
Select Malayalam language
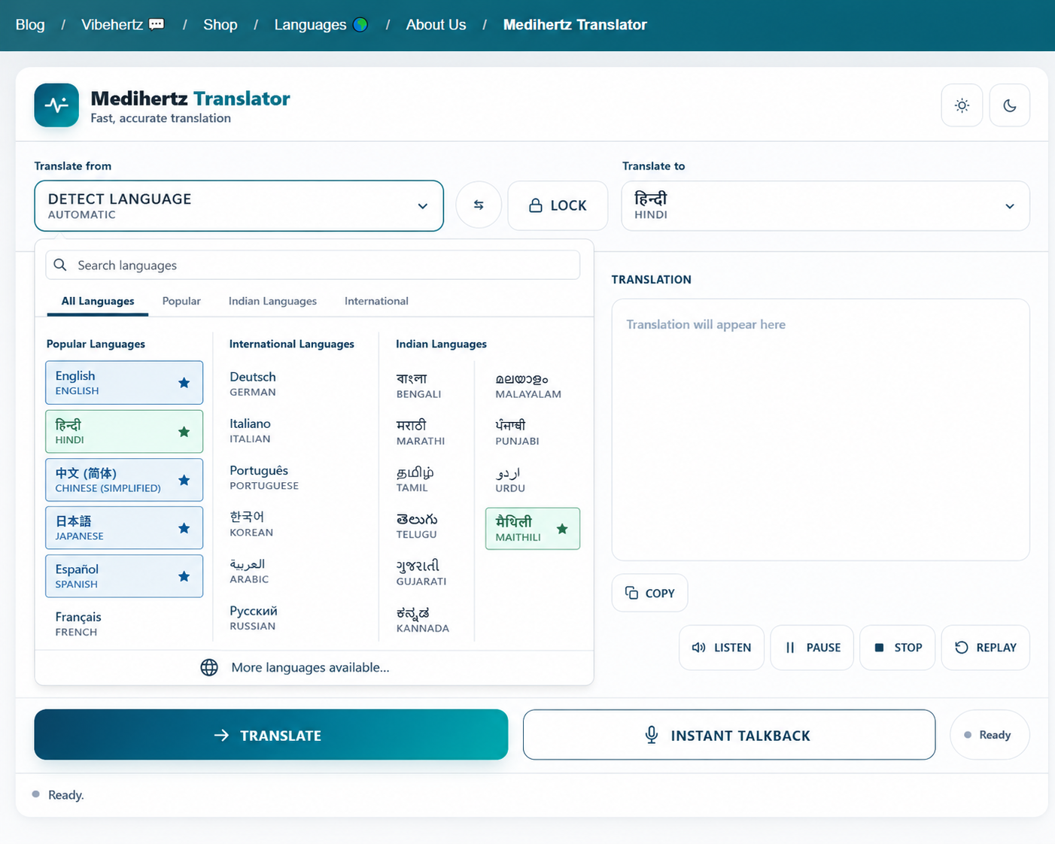pyautogui.click(x=528, y=385)
